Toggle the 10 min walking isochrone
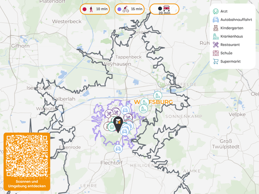The height and width of the screenshot is (194, 259). click(95, 9)
